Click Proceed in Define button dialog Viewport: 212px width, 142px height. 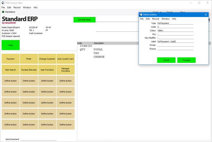(x=186, y=60)
